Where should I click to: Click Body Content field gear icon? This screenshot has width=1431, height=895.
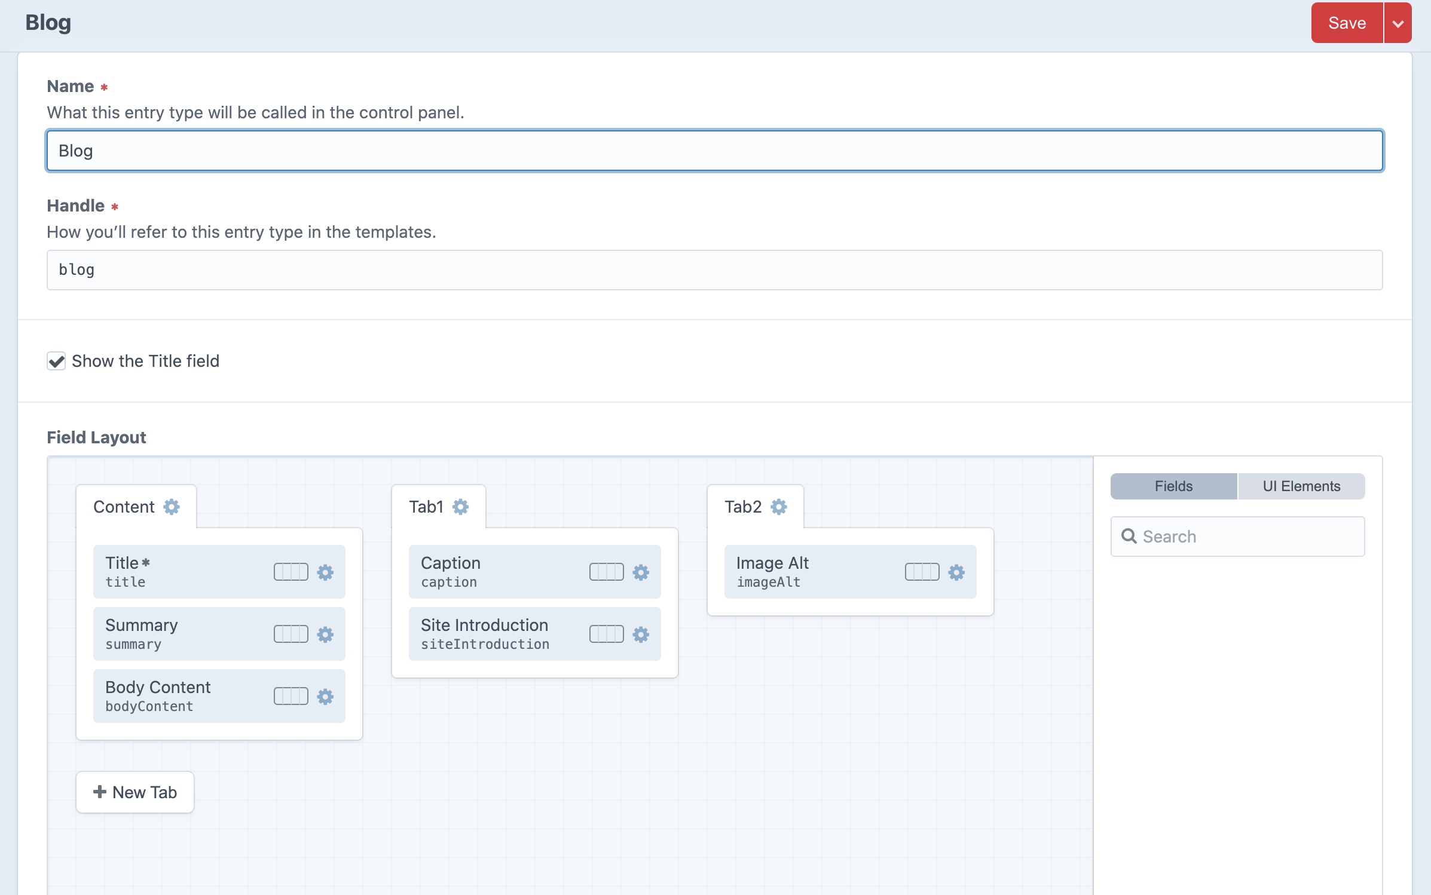coord(325,696)
